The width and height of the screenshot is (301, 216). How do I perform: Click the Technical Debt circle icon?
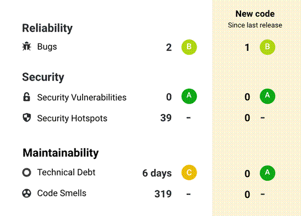click(26, 172)
